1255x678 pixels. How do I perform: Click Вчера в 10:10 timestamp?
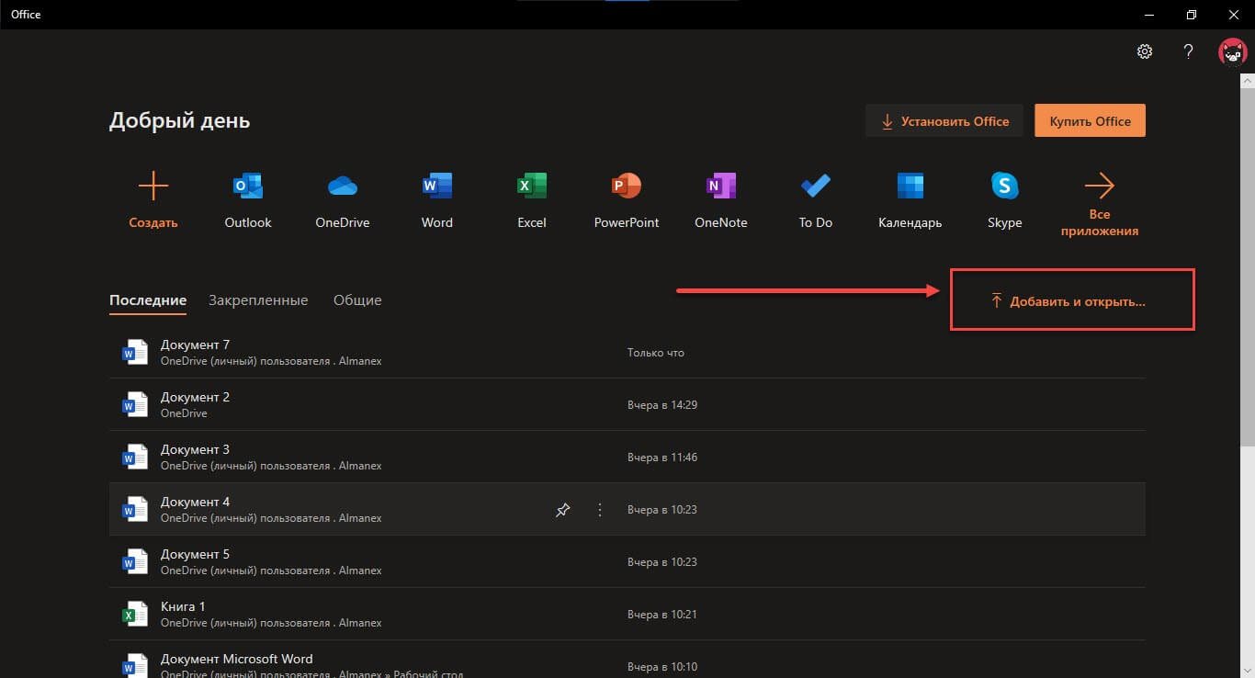662,667
